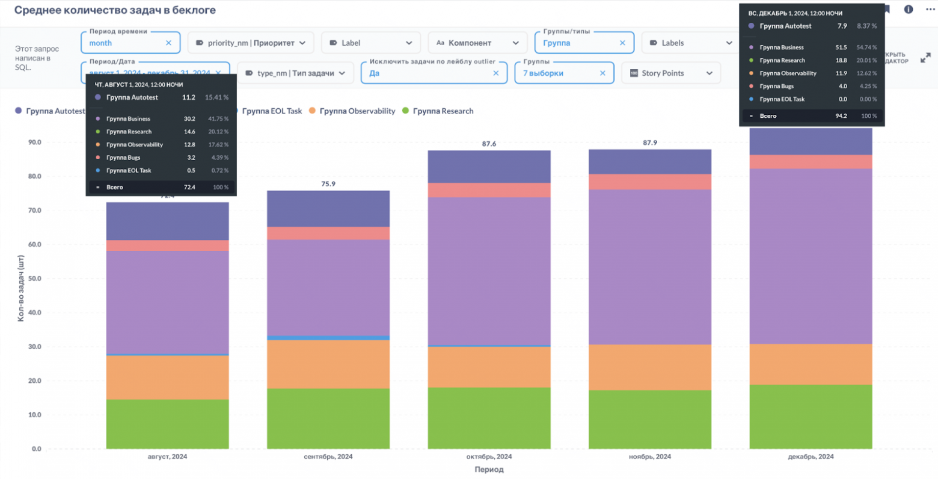Screen dimensions: 938x479
Task: Clear the 'Период времени' month filter
Action: pyautogui.click(x=168, y=43)
